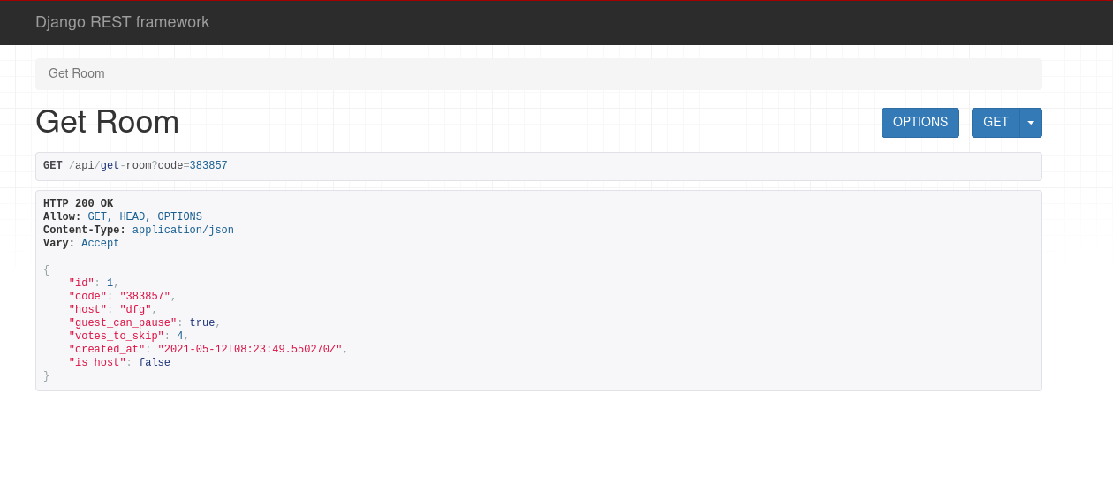
Task: Click the "id" key in JSON
Action: [x=81, y=284]
